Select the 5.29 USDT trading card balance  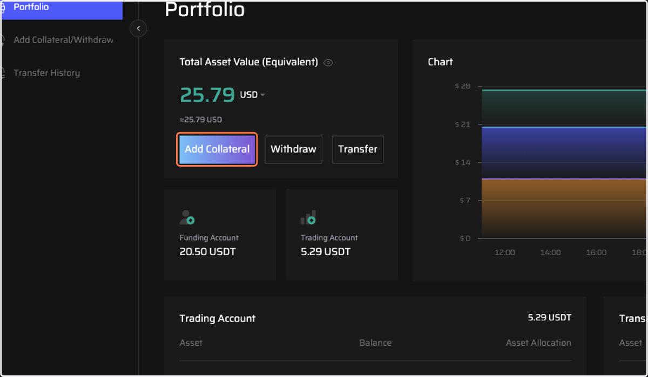click(x=326, y=252)
